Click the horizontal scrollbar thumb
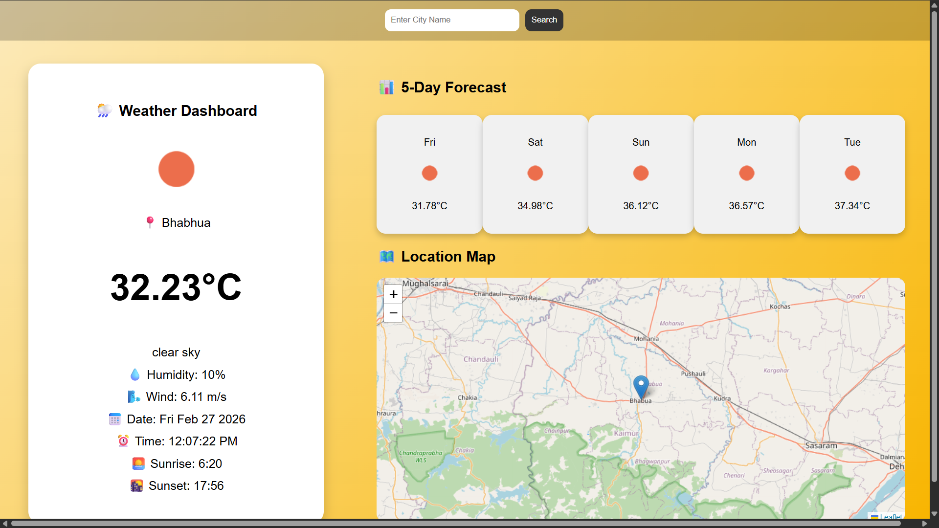This screenshot has width=939, height=528. click(456, 524)
